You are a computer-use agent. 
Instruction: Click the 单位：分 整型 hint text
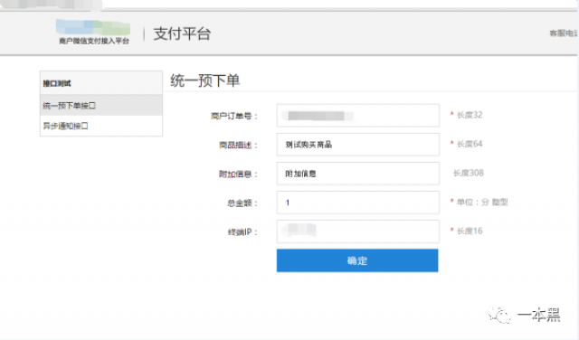[x=482, y=202]
